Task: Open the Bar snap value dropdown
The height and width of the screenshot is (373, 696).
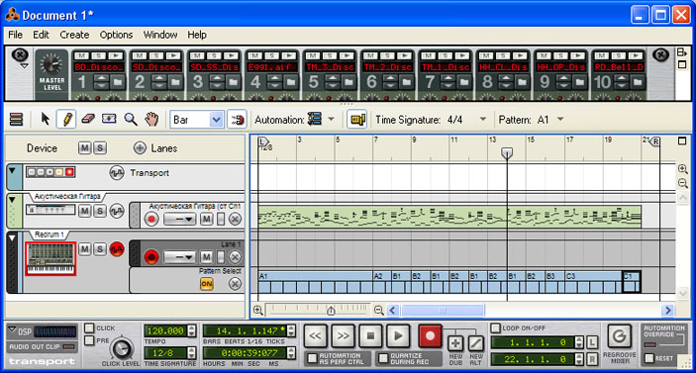Action: tap(216, 120)
